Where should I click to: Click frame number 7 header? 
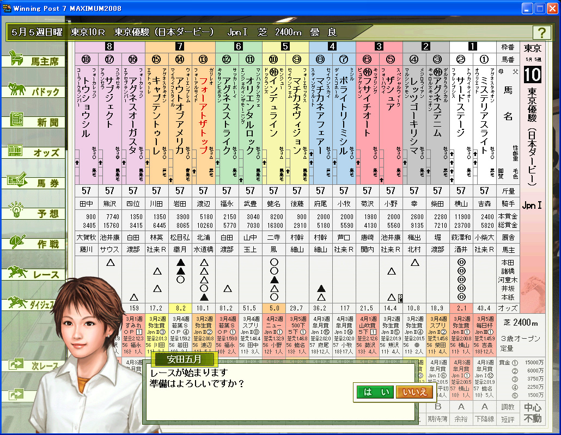pyautogui.click(x=180, y=46)
